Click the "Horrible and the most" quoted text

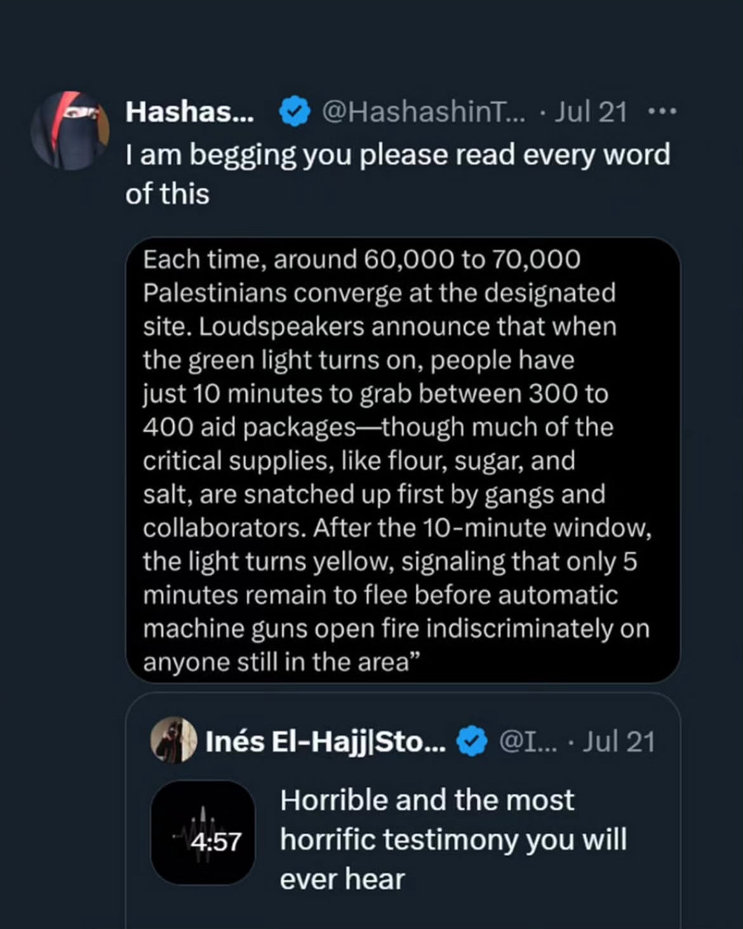[x=427, y=800]
